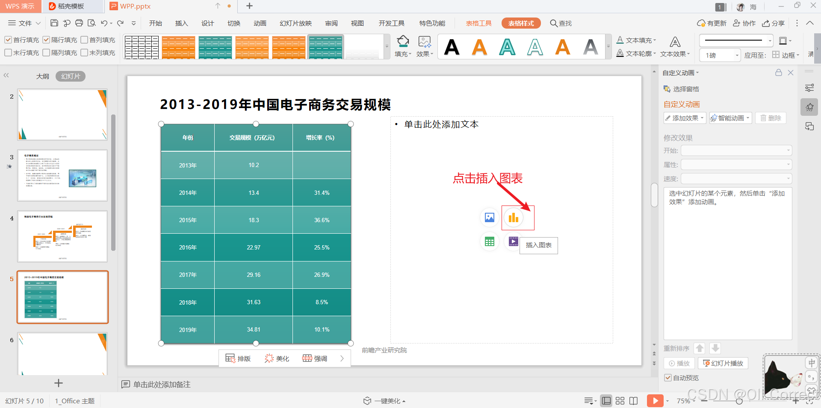Lock the custom animation pane
Viewport: 821px width, 408px height.
(x=779, y=73)
